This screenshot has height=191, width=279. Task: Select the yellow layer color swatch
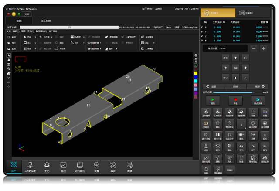(196, 73)
